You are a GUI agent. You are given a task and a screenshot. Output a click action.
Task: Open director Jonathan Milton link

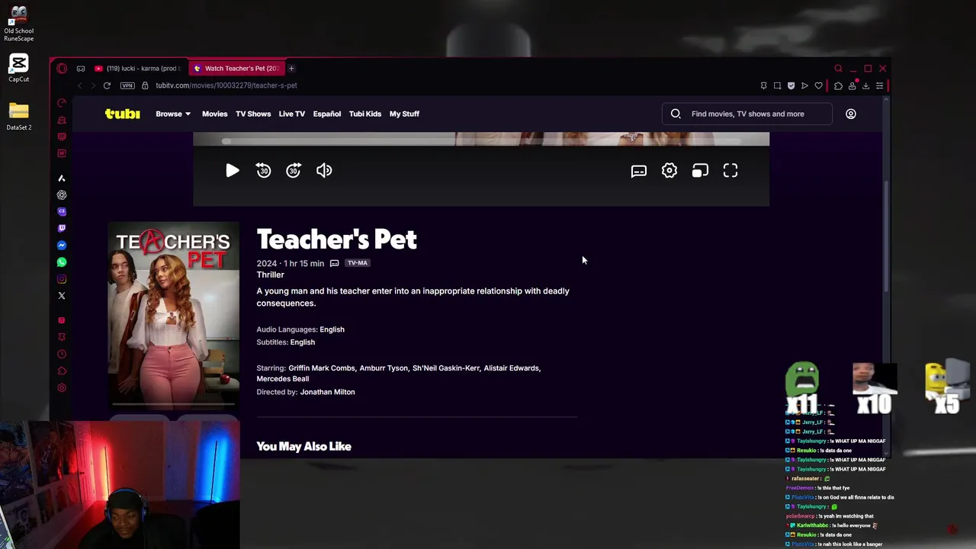click(327, 392)
